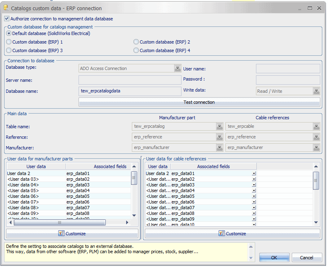Screen dimensions: 328x267
Task: Click the Customize icon under manufacturer parts
Action: click(61, 234)
